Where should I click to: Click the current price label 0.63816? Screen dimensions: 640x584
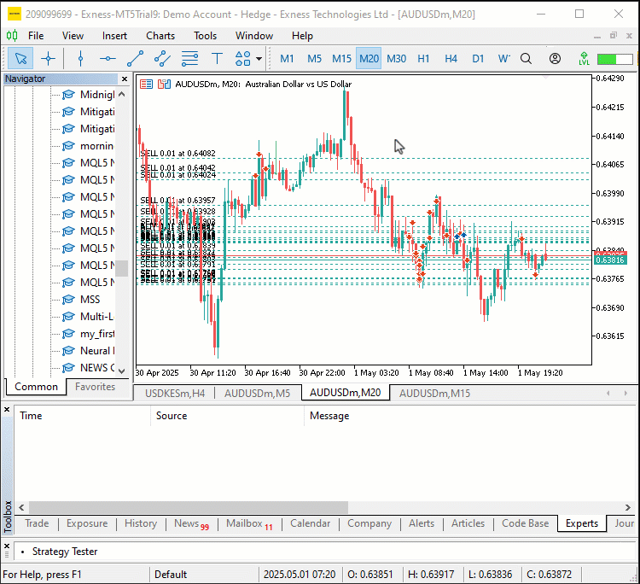pyautogui.click(x=610, y=260)
